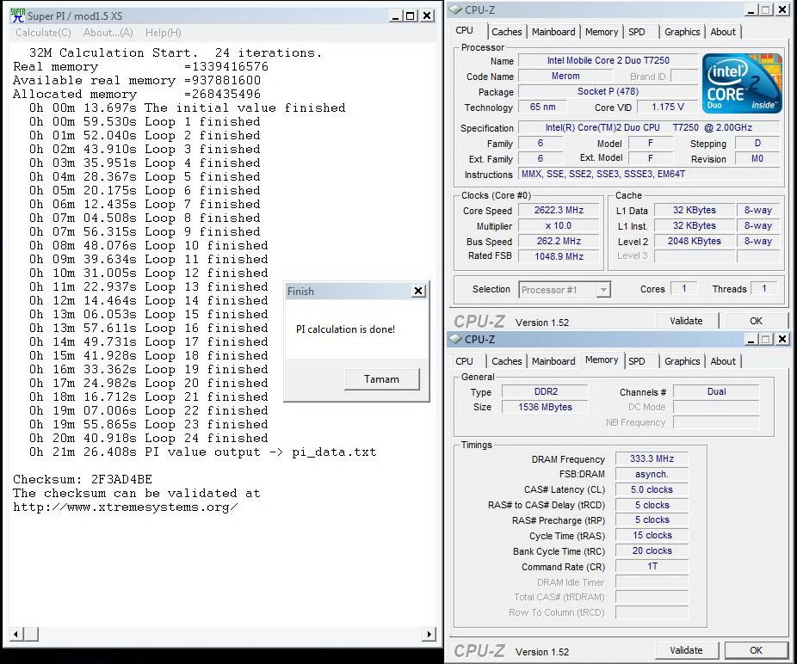Open About tab in lower CPU-Z window
The height and width of the screenshot is (664, 797).
(x=723, y=360)
